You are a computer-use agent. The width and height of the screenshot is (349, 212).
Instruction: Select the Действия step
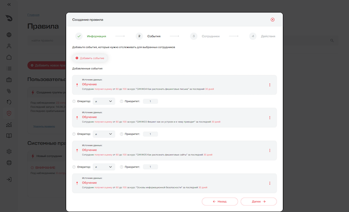point(263,36)
